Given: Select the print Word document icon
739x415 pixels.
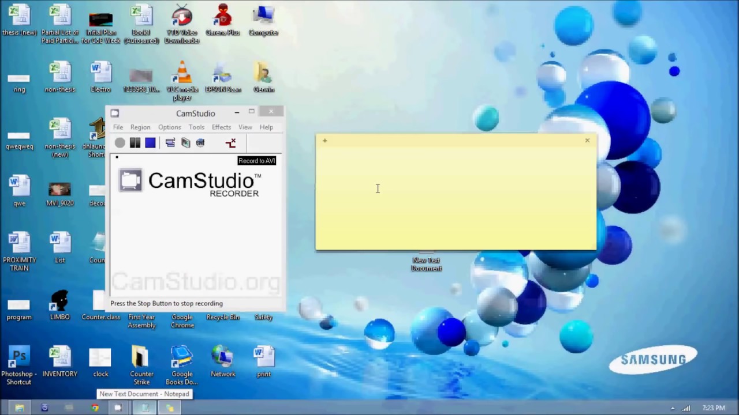Looking at the screenshot, I should point(264,363).
